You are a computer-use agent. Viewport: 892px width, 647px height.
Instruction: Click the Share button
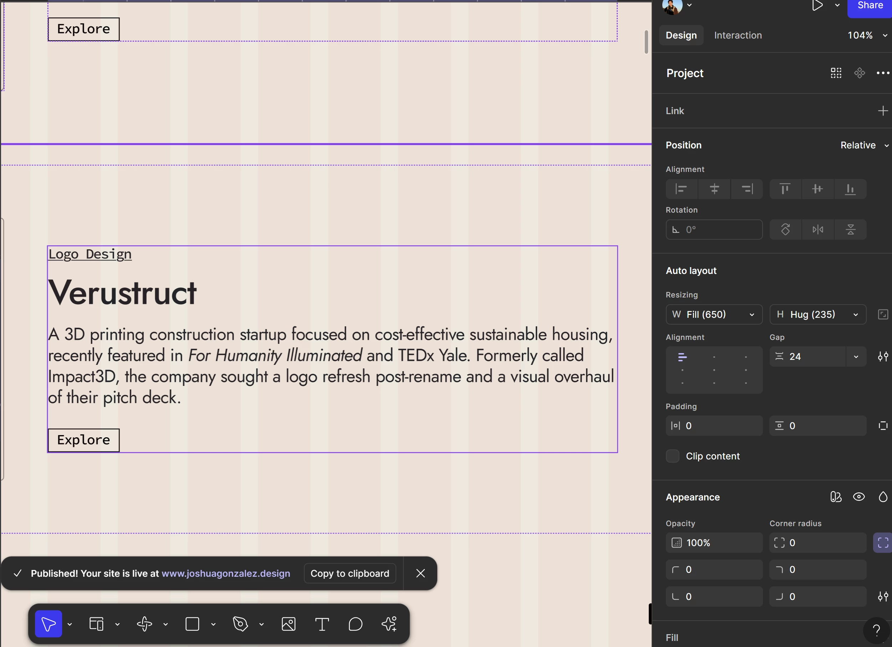tap(870, 7)
